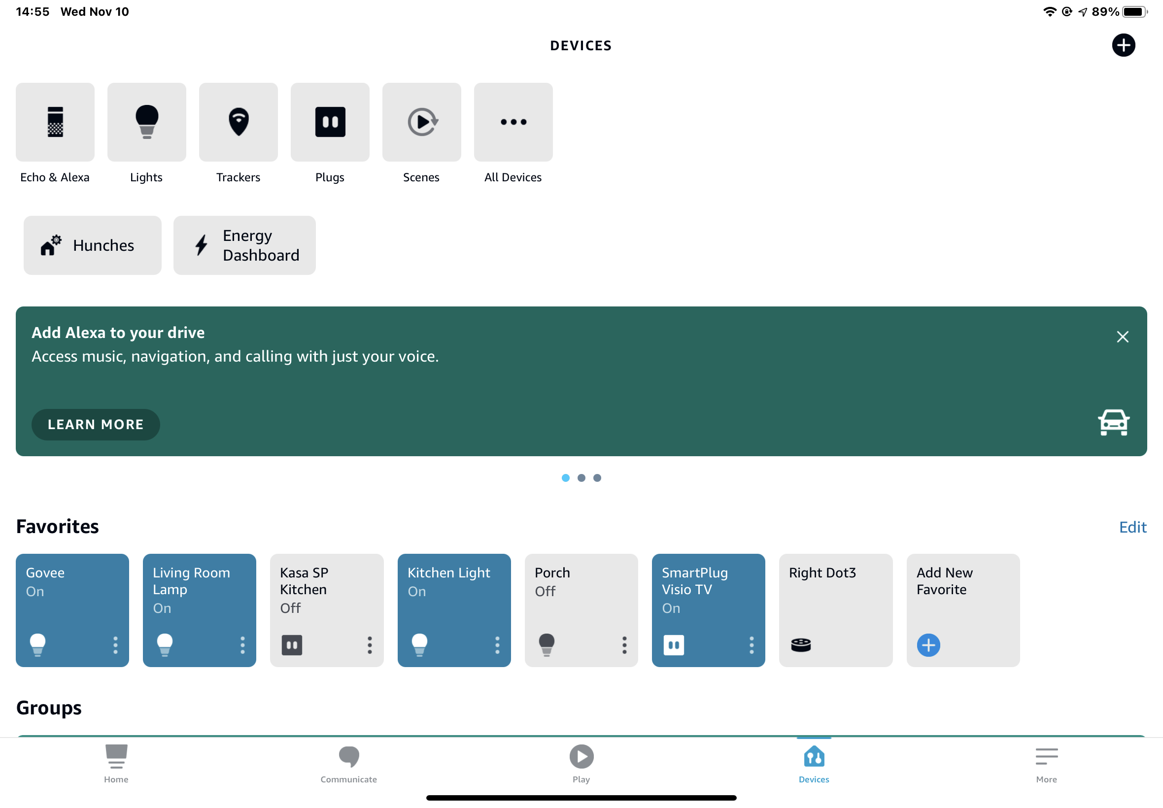Tap the 'Right Dot3' card title
The image size is (1163, 808).
coord(822,572)
